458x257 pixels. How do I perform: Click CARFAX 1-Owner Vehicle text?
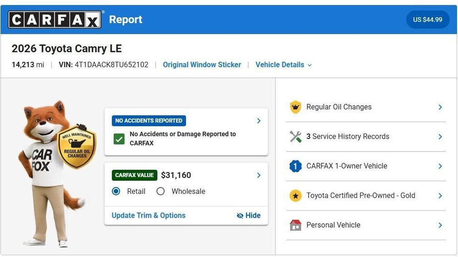347,166
